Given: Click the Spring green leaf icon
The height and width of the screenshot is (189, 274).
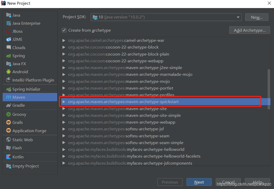Looking at the screenshot, I should coord(9,56).
